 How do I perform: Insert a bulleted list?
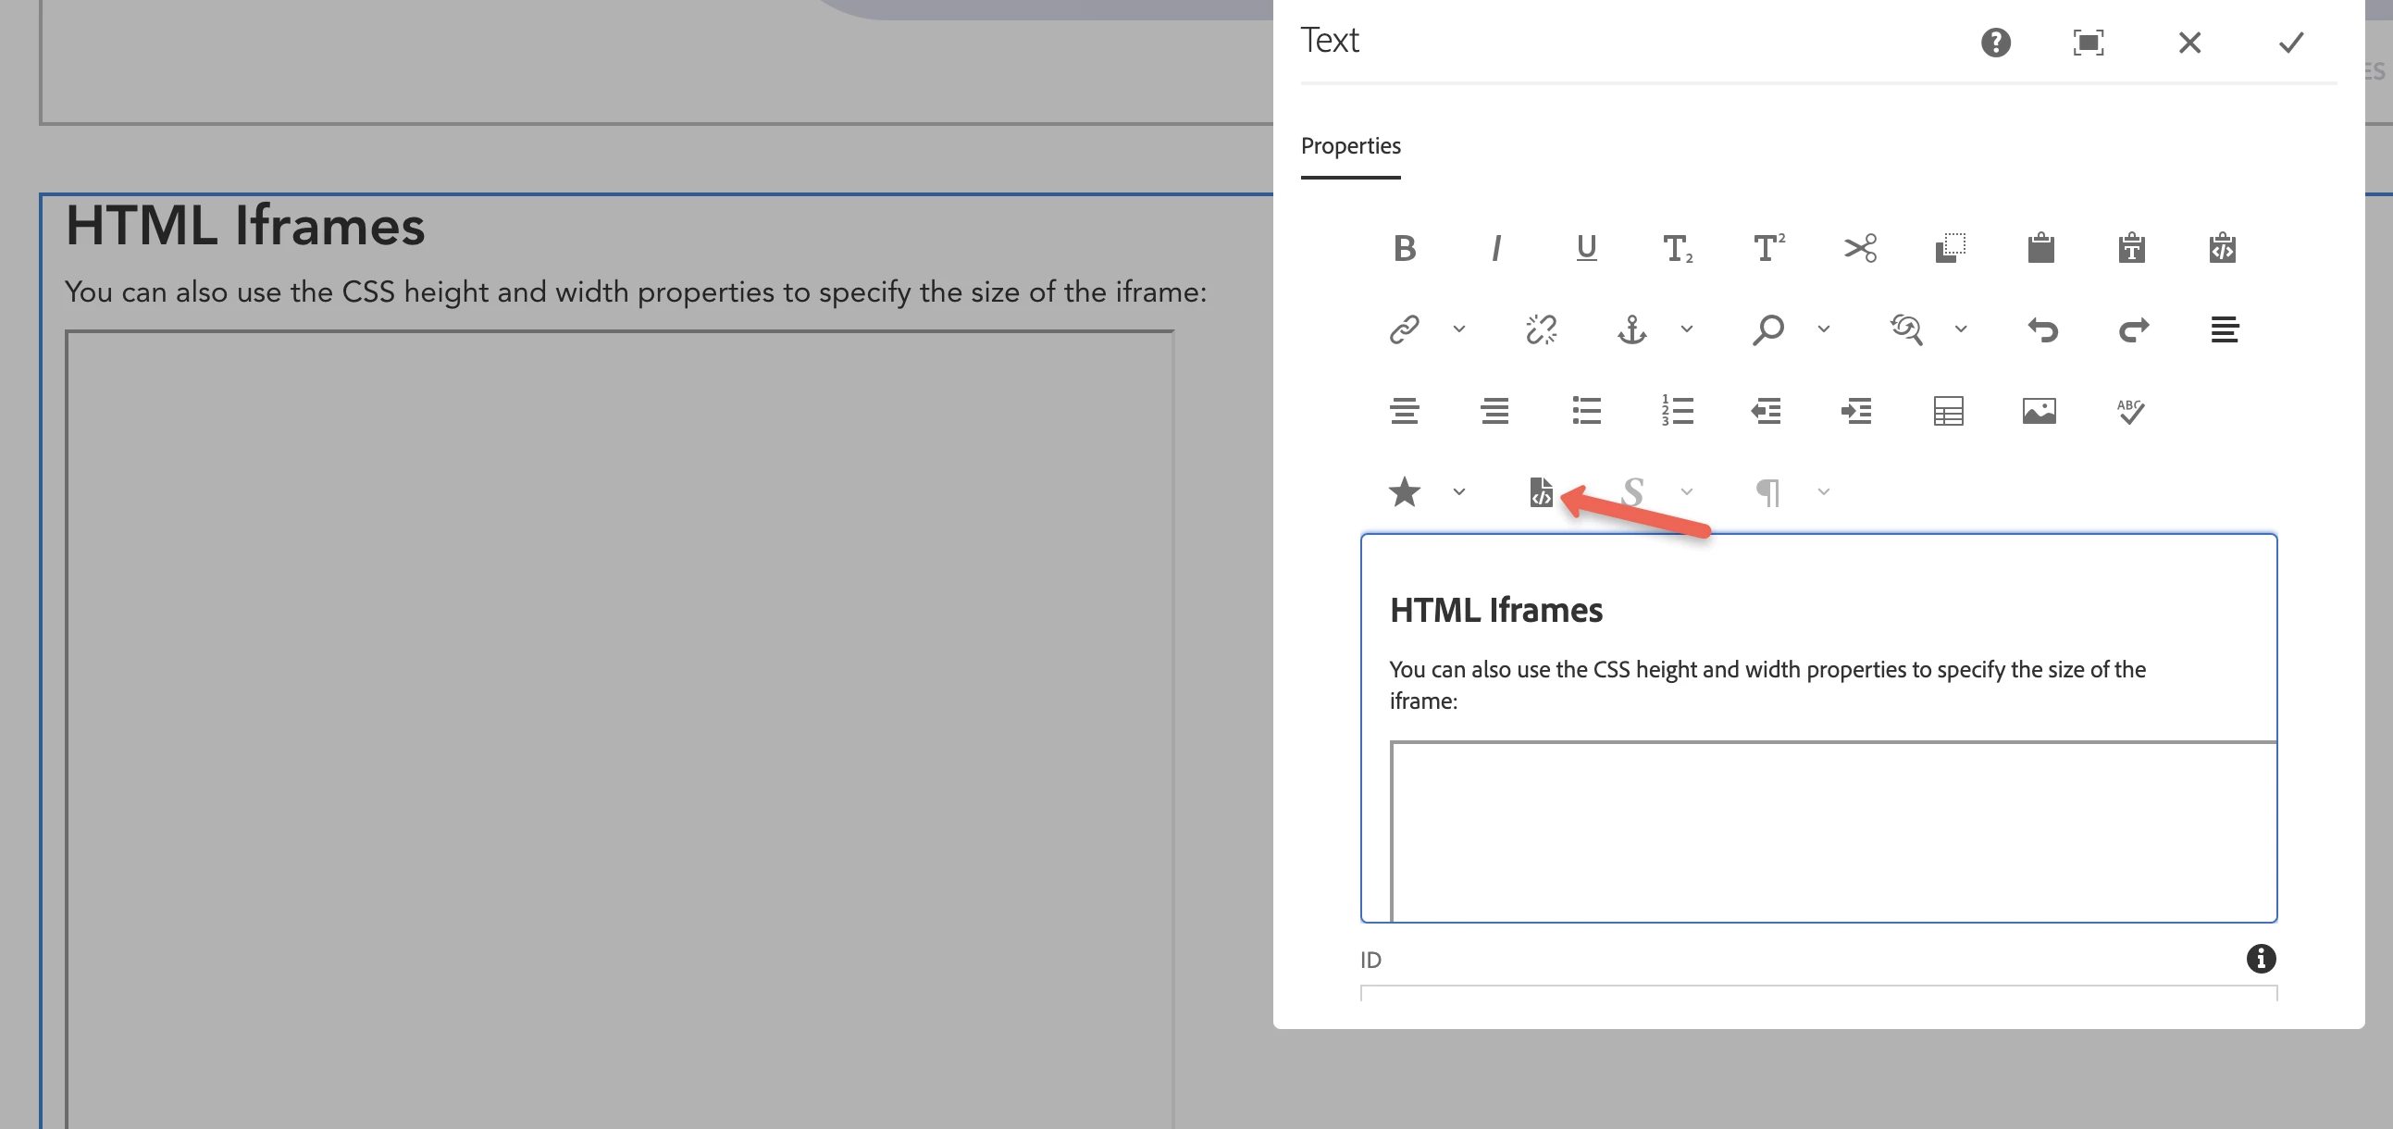coord(1586,411)
